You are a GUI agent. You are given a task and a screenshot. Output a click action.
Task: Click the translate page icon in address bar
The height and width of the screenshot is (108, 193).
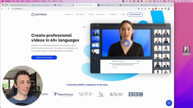139,9
